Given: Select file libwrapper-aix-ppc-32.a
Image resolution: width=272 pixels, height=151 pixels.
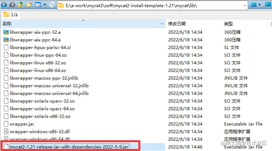Looking at the screenshot, I should pos(35,32).
